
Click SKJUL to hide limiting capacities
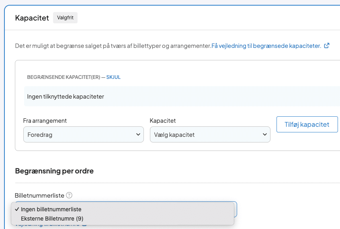point(113,77)
